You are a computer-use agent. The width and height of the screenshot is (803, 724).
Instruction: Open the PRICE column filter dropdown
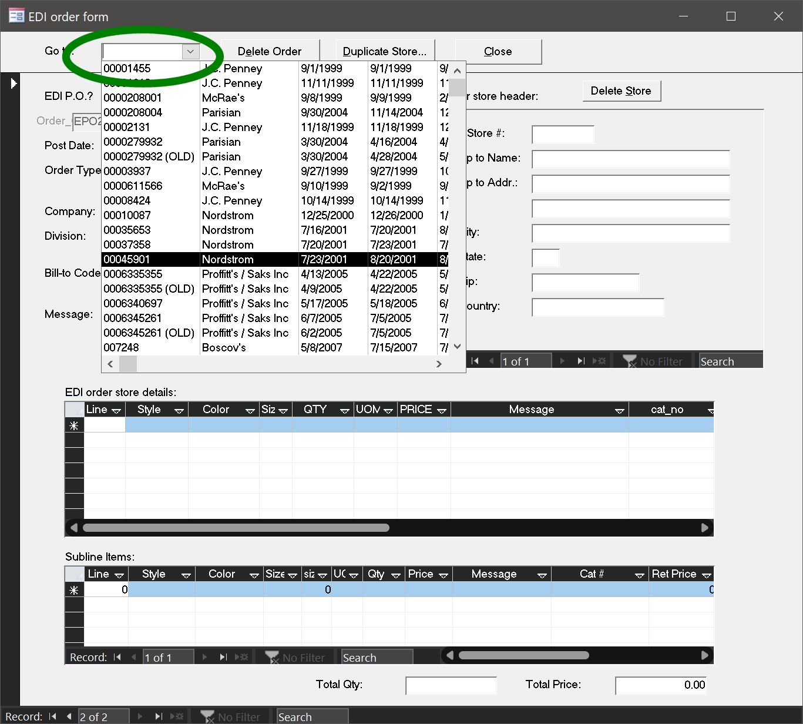pyautogui.click(x=442, y=410)
